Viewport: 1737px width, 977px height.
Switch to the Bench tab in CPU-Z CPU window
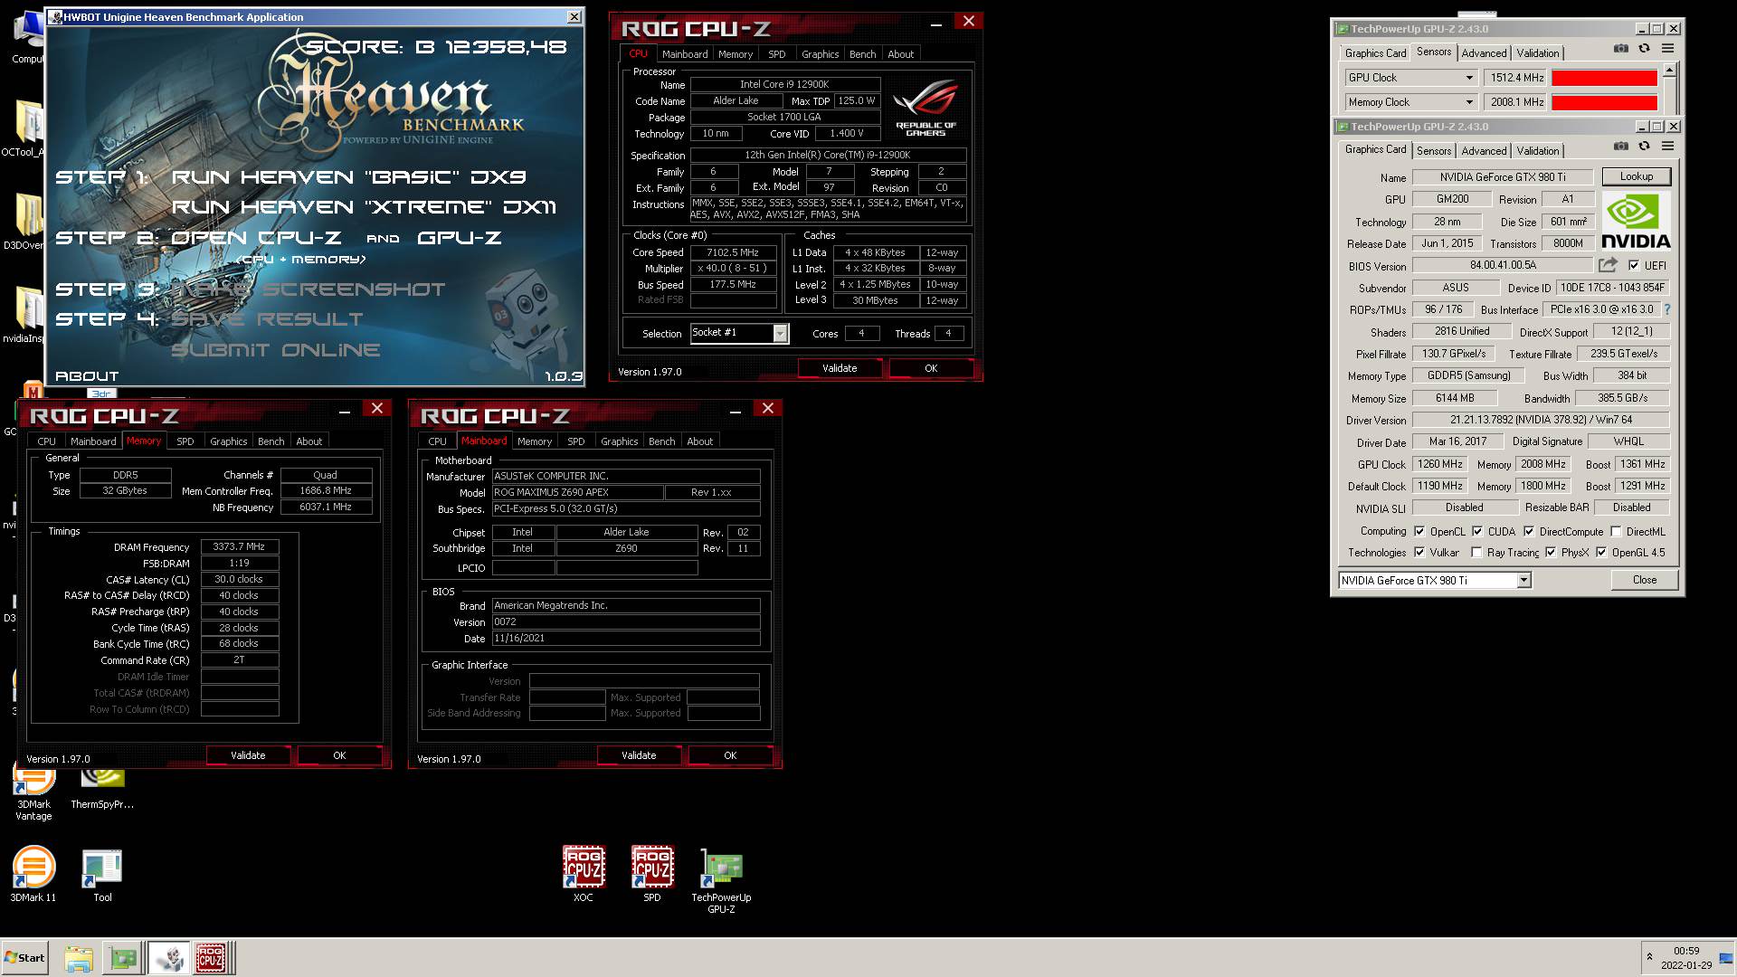[862, 54]
